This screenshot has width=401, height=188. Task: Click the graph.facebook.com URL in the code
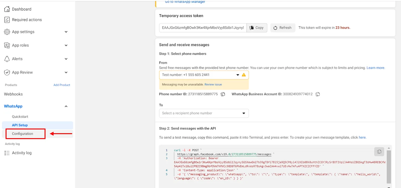click(224, 154)
